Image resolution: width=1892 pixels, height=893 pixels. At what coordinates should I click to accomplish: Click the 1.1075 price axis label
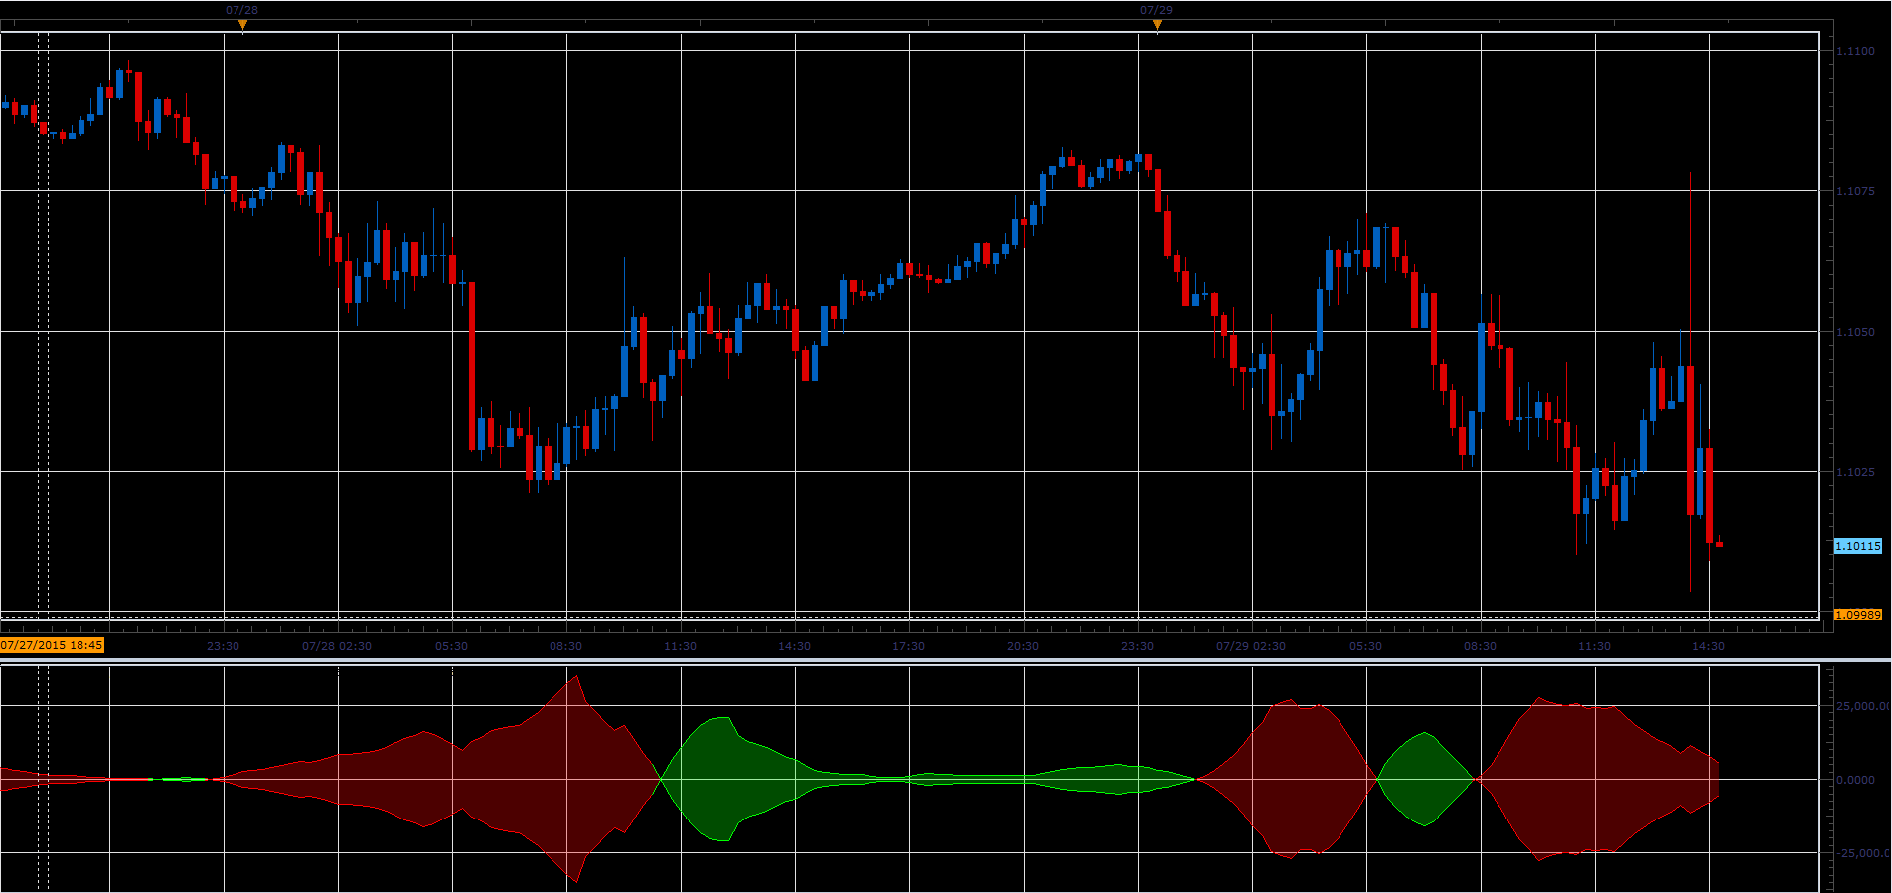pos(1856,191)
